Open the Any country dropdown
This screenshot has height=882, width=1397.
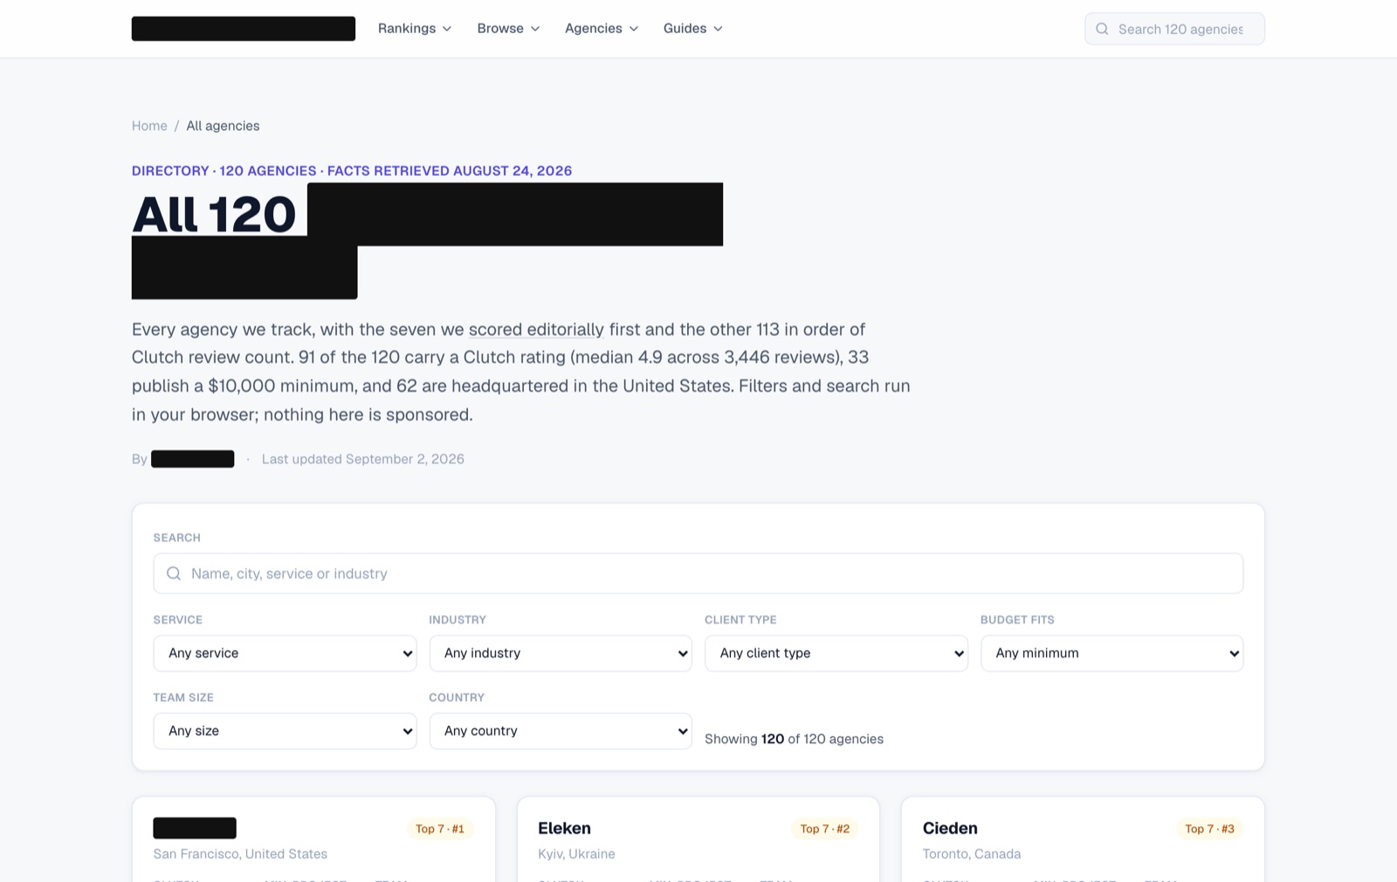pyautogui.click(x=561, y=731)
